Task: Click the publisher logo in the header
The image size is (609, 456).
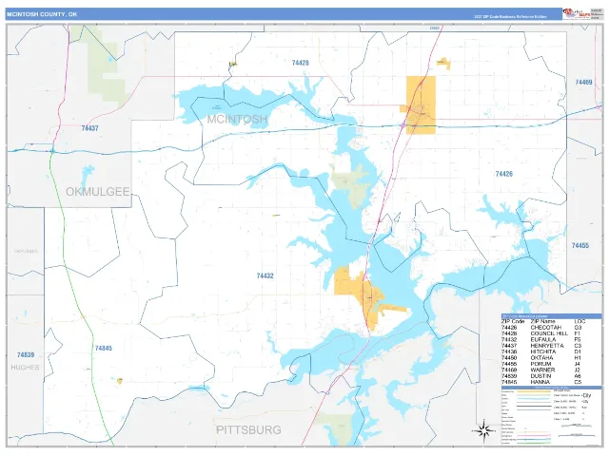Action: pyautogui.click(x=577, y=13)
